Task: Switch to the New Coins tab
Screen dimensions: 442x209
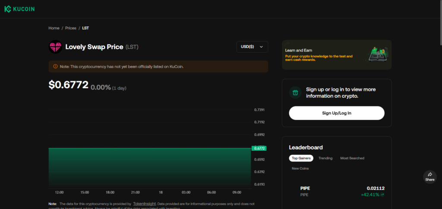Action: click(300, 168)
